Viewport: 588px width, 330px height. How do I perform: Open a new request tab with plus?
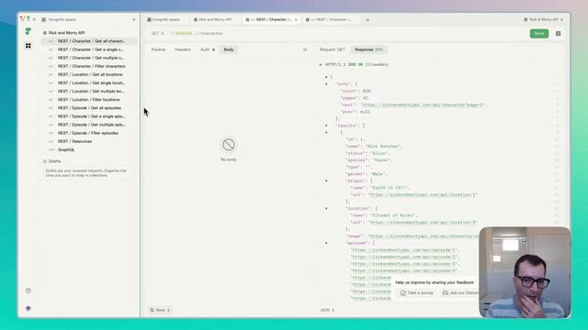click(367, 19)
